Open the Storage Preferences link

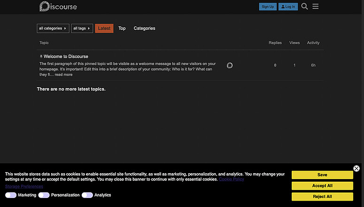point(24,186)
